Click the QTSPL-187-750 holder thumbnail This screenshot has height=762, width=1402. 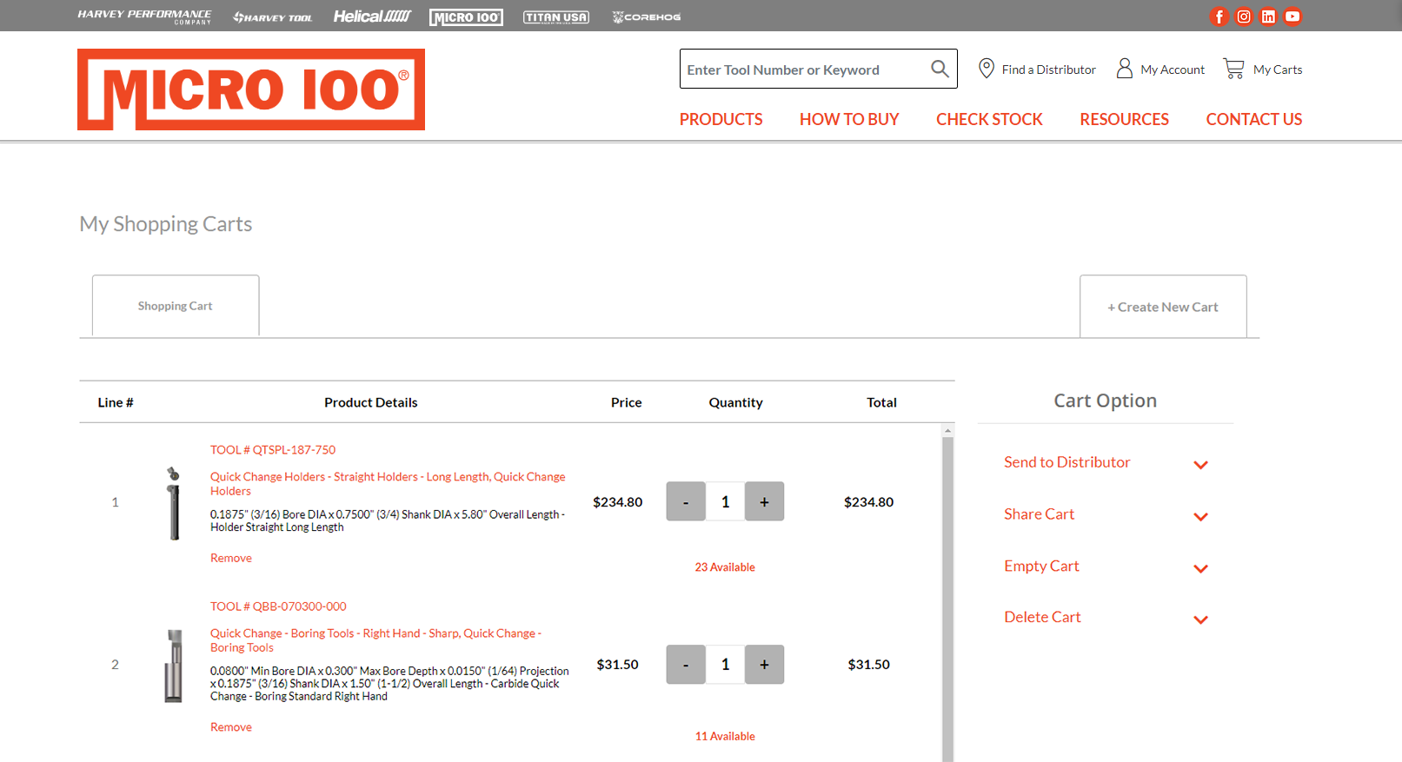coord(174,503)
